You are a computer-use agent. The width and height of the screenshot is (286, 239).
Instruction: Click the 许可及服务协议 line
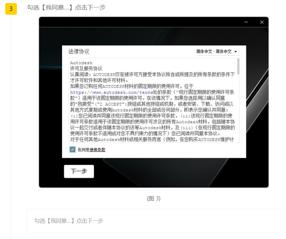pyautogui.click(x=86, y=68)
